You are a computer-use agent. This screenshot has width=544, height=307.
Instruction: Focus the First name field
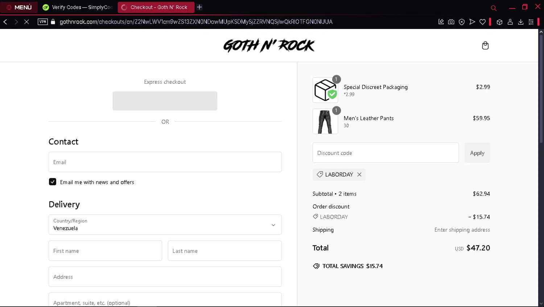click(x=106, y=251)
